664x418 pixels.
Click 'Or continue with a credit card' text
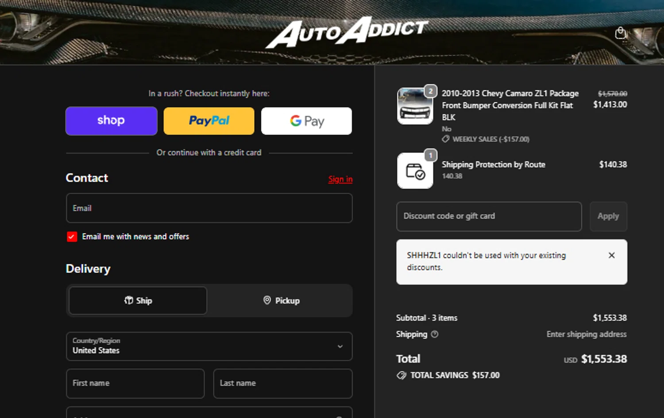[209, 152]
